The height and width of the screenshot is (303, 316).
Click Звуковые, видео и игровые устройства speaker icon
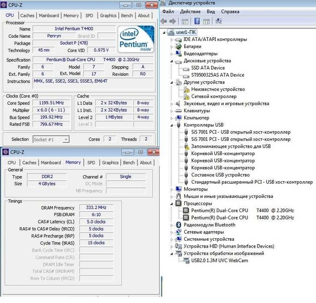point(178,103)
